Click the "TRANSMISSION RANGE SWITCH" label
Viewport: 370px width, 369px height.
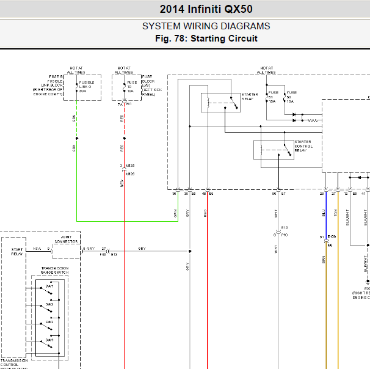(x=55, y=270)
